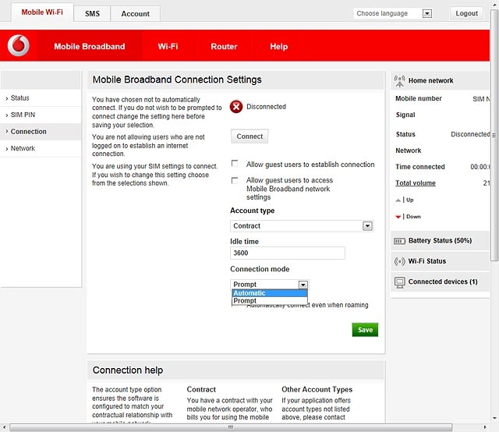Select Automatic in Connection mode list
The width and height of the screenshot is (499, 432).
tap(270, 293)
